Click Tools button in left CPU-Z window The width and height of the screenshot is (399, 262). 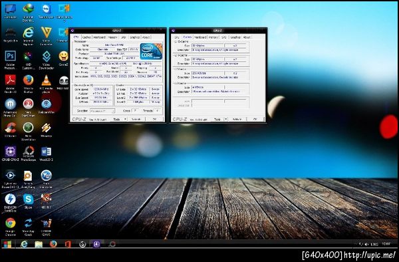coord(117,119)
